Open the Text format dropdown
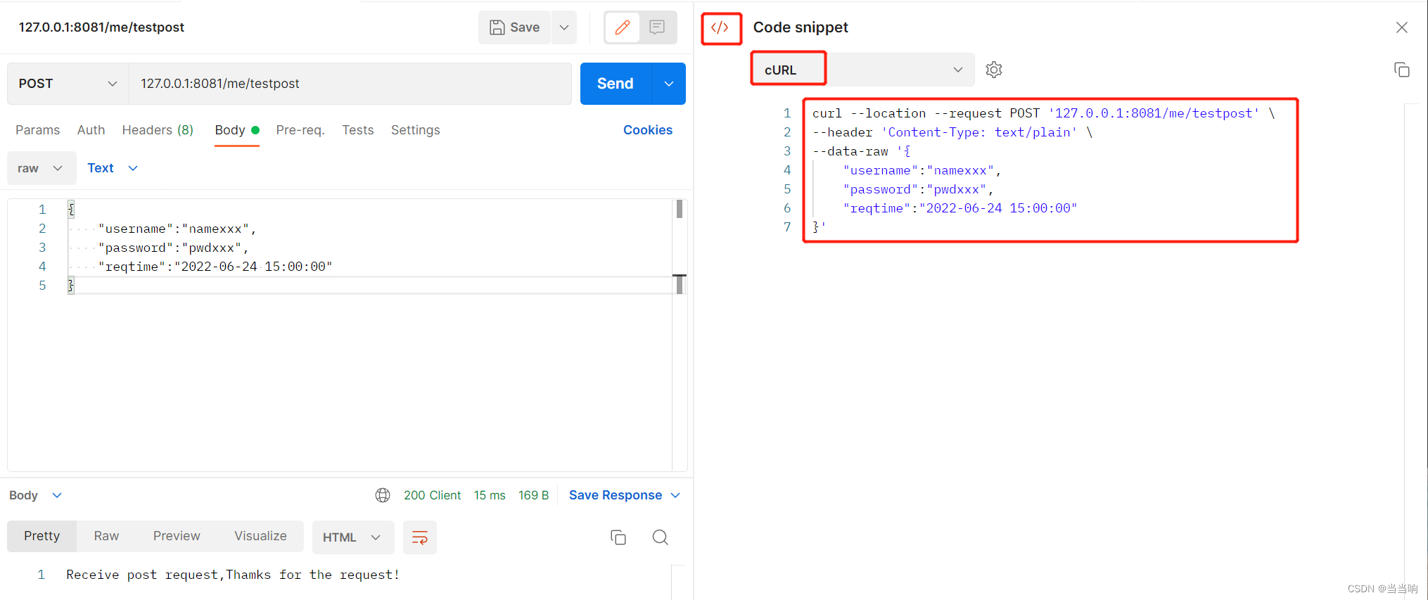The width and height of the screenshot is (1428, 600). click(113, 168)
